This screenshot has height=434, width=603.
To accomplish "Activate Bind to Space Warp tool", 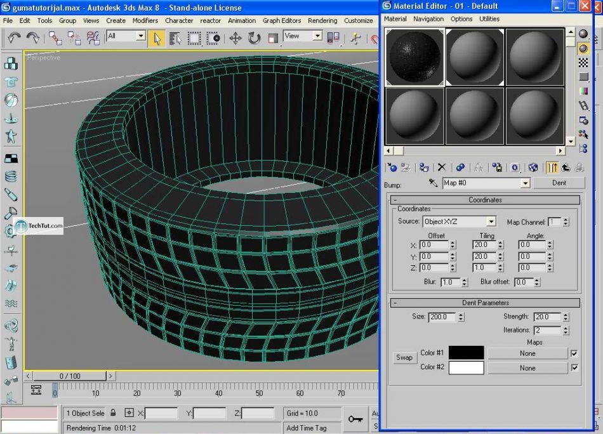I will (93, 38).
